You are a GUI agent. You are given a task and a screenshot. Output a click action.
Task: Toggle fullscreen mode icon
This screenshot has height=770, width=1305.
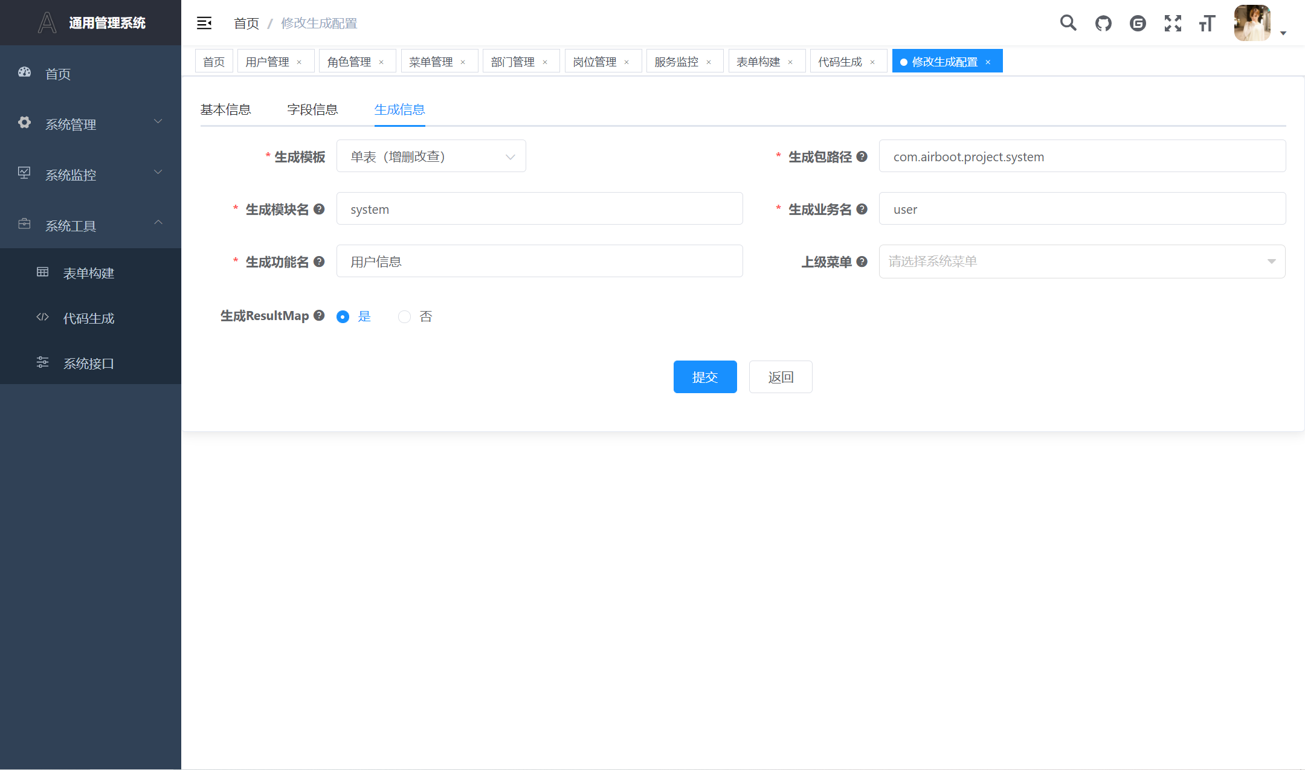[1173, 23]
